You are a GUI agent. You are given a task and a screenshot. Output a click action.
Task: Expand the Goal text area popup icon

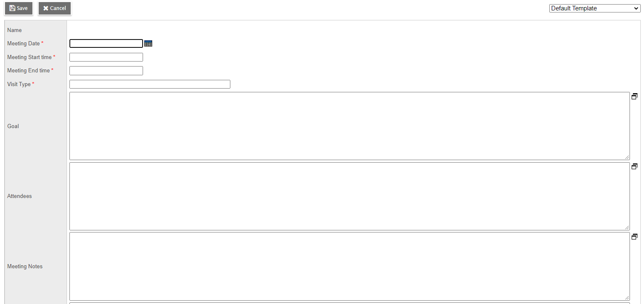click(x=634, y=96)
